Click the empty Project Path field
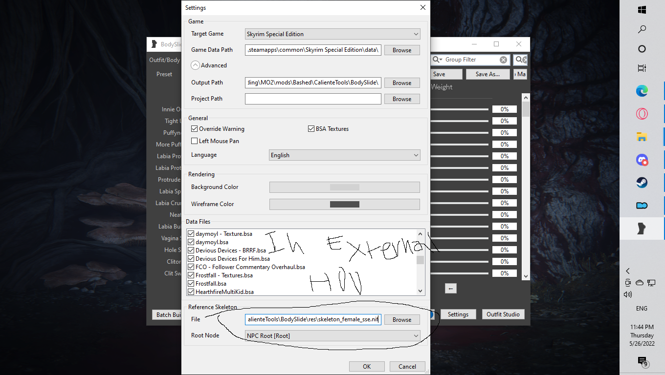This screenshot has height=375, width=665. click(x=313, y=99)
